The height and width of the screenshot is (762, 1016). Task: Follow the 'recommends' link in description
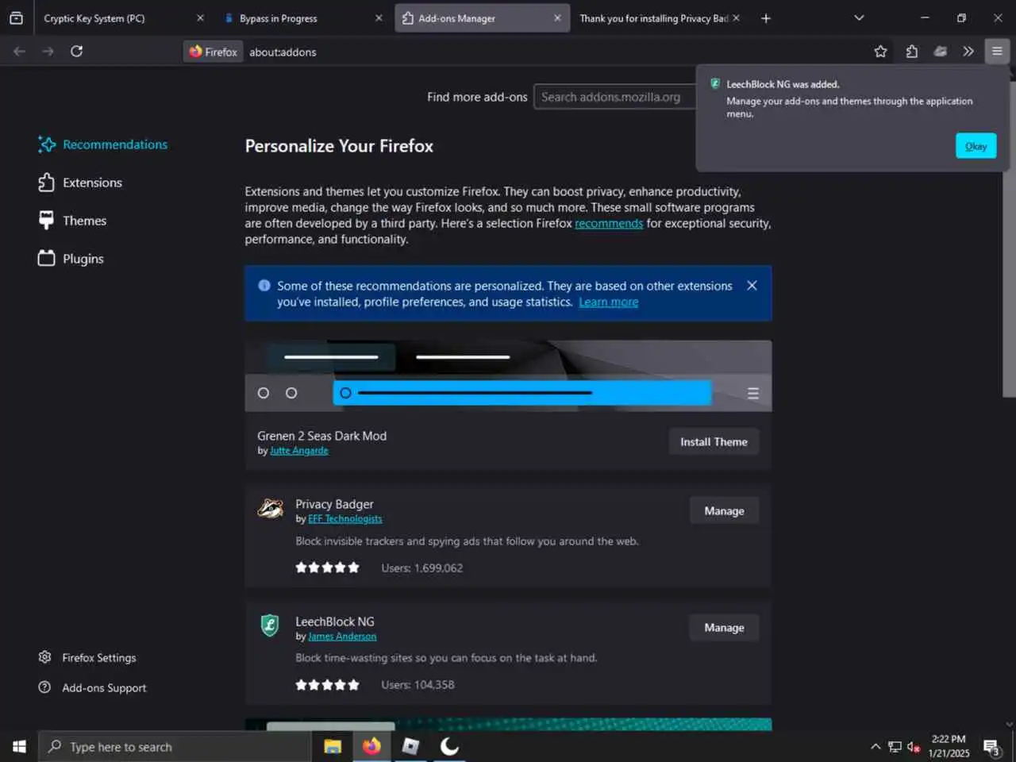tap(609, 224)
